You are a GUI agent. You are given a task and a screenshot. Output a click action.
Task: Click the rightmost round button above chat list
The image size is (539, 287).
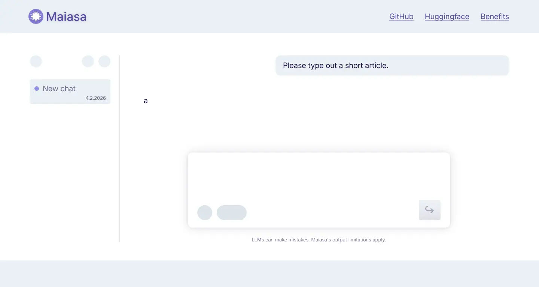point(104,61)
